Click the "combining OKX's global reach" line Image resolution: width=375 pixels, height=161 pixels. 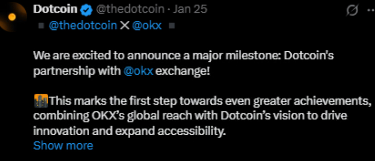point(190,116)
